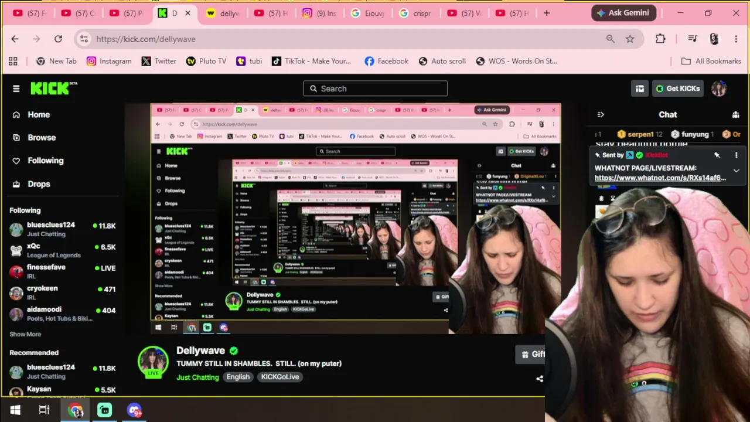Unpin the pinned chat message

[x=717, y=155]
